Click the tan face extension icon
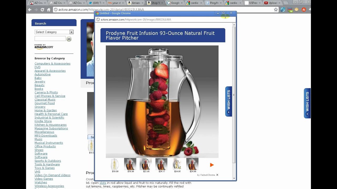This screenshot has width=337, height=189. (x=297, y=10)
